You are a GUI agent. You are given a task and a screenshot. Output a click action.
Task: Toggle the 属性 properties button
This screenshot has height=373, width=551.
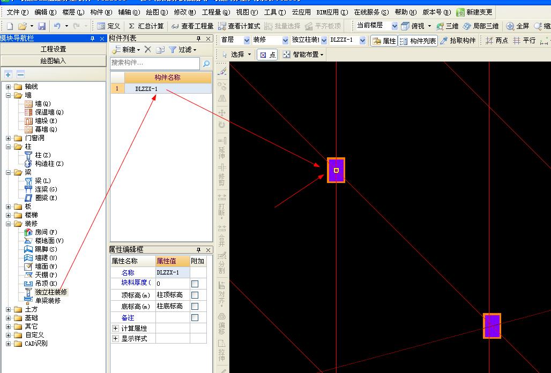(x=384, y=41)
